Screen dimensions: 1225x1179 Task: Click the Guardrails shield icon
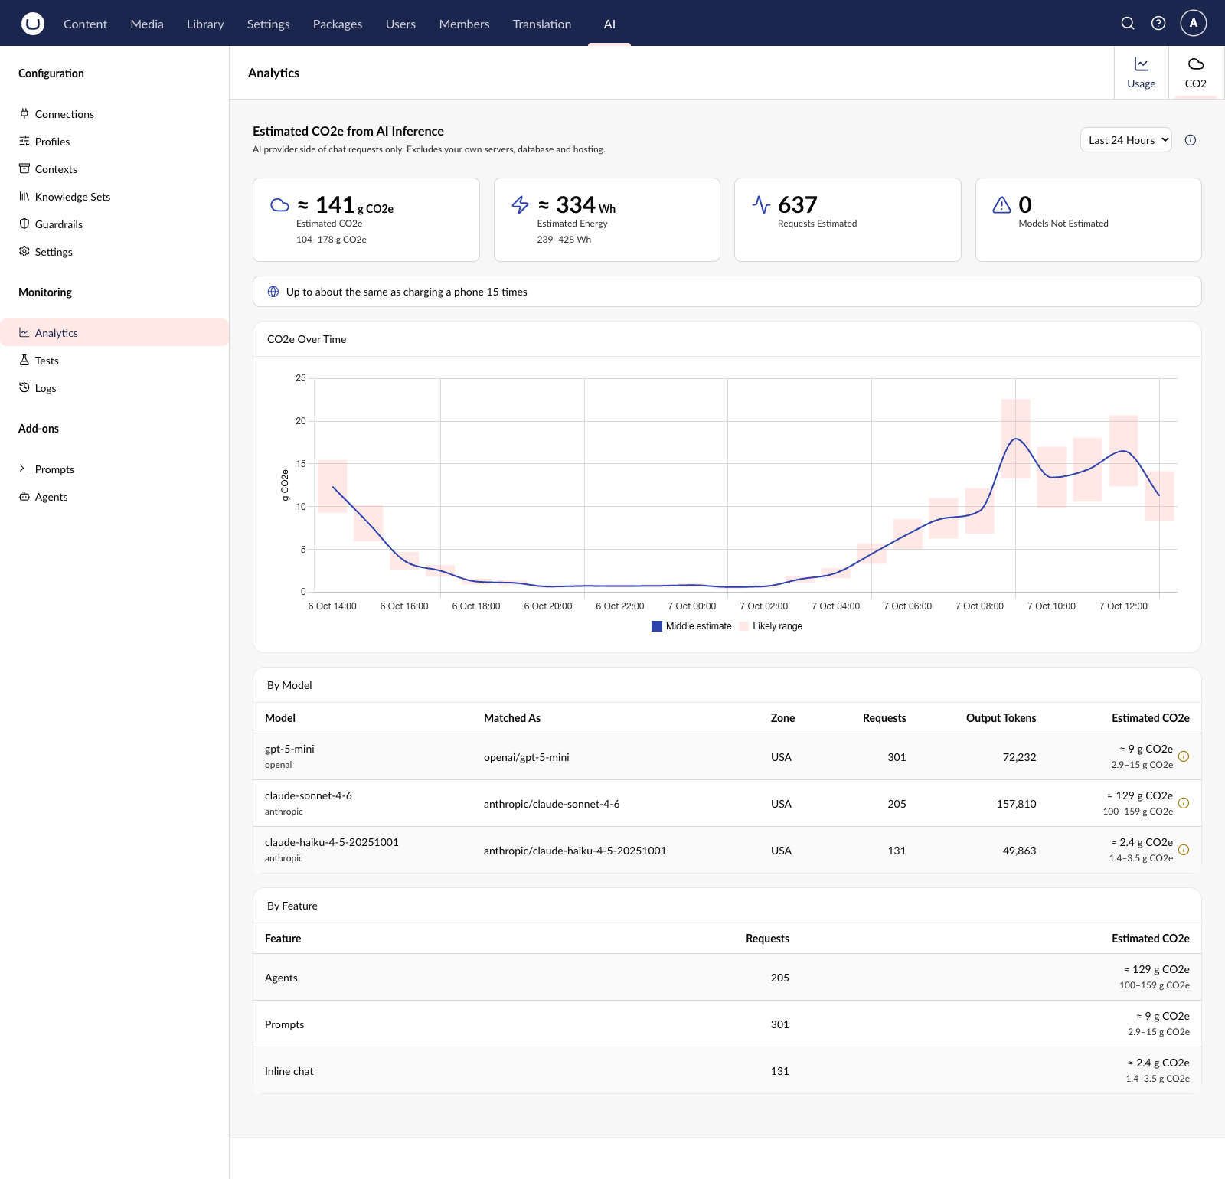click(x=24, y=224)
